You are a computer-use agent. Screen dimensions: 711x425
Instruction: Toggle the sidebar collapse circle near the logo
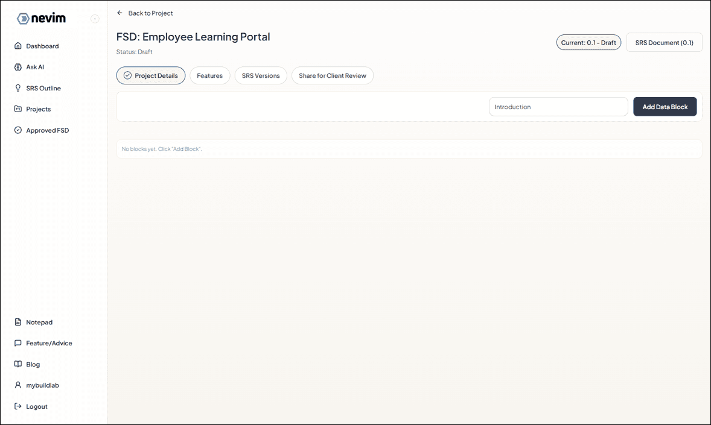[x=95, y=19]
